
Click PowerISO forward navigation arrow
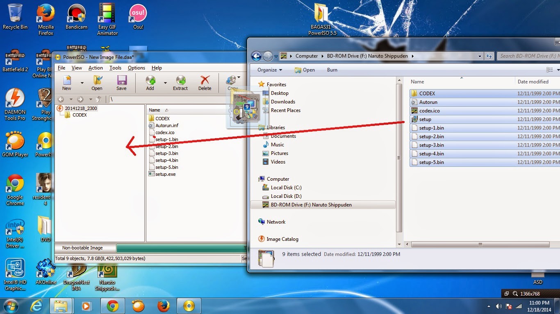(x=80, y=99)
